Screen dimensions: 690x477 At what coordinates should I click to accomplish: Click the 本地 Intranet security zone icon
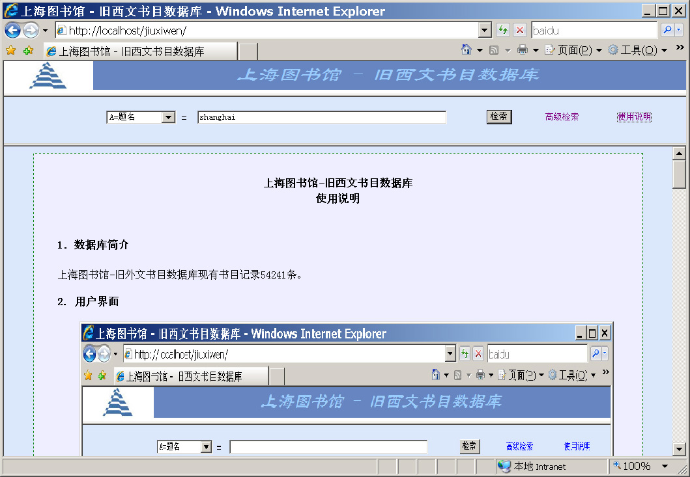point(504,466)
